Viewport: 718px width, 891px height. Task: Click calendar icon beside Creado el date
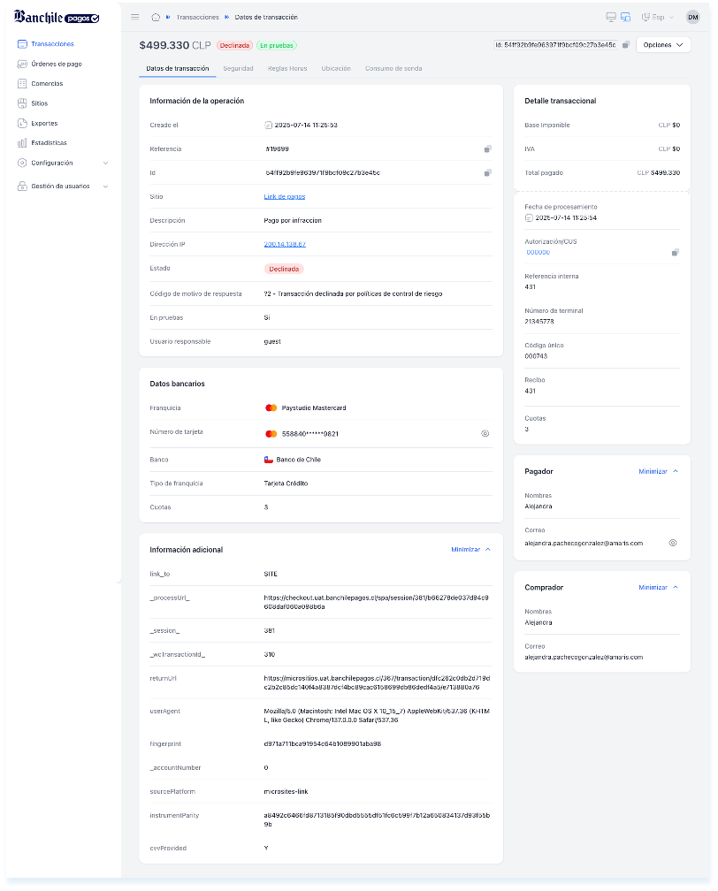pyautogui.click(x=268, y=125)
